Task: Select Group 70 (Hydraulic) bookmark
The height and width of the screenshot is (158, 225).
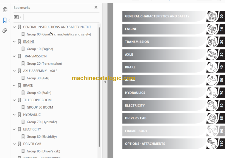Action: pos(42,122)
